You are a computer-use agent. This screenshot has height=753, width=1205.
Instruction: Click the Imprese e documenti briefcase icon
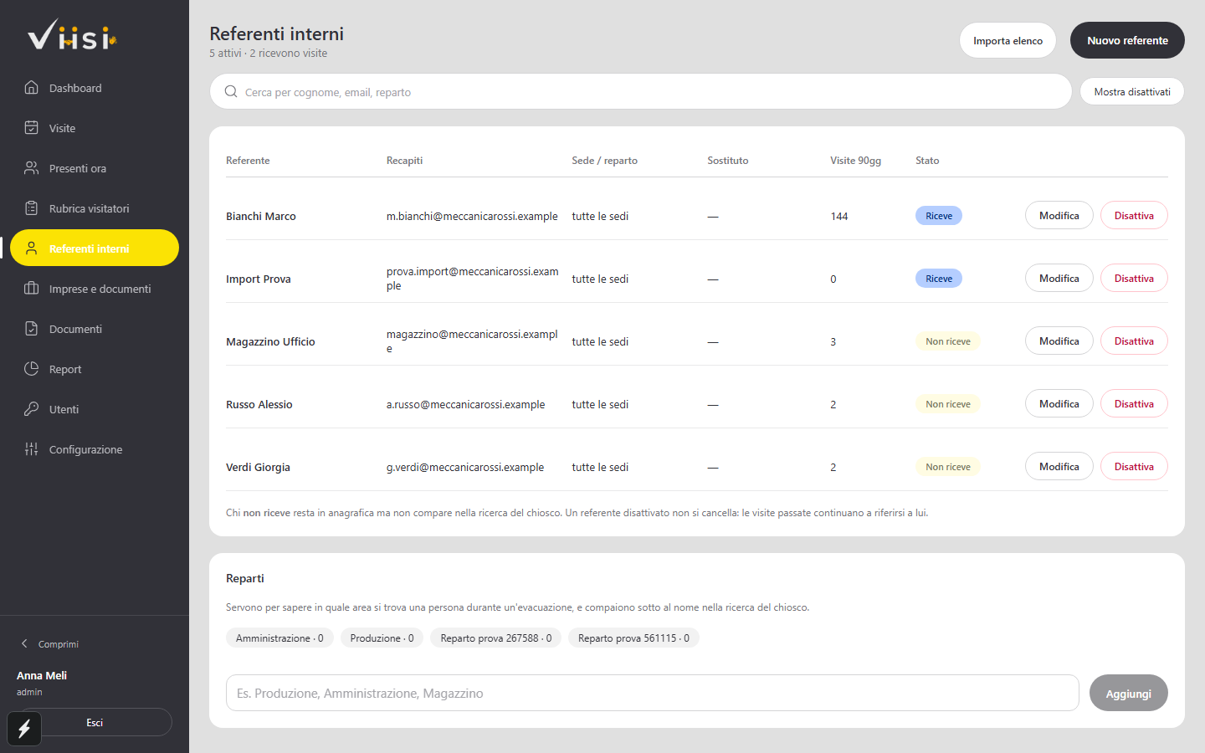click(32, 288)
